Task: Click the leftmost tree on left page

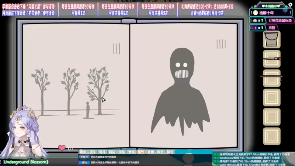Action: coord(41,92)
